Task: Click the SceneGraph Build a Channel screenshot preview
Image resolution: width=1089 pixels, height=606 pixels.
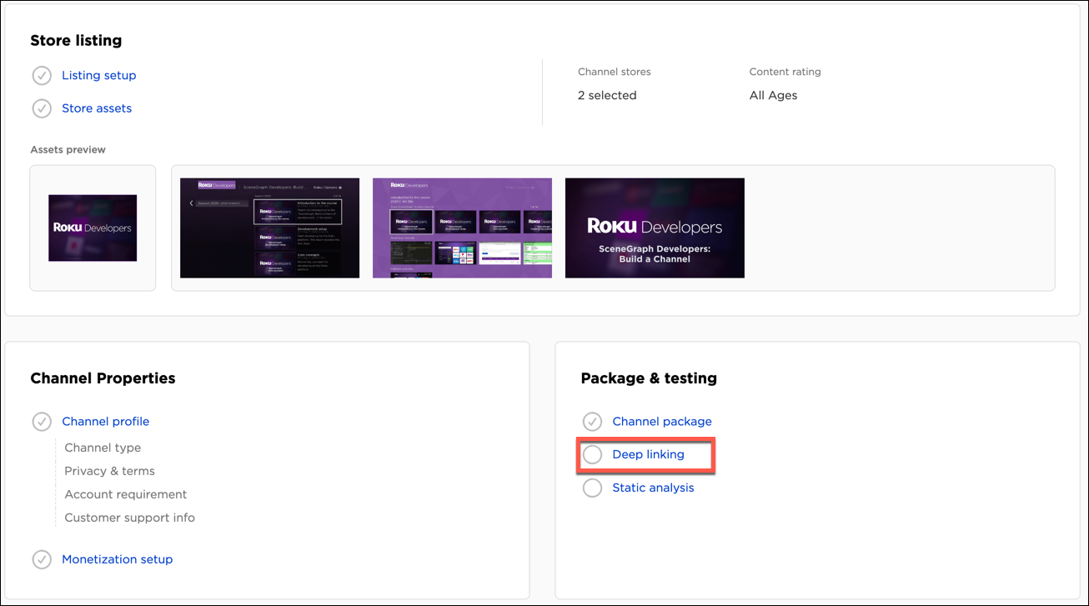Action: click(655, 228)
